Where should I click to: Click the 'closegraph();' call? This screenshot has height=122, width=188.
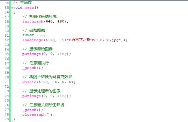click(37, 115)
